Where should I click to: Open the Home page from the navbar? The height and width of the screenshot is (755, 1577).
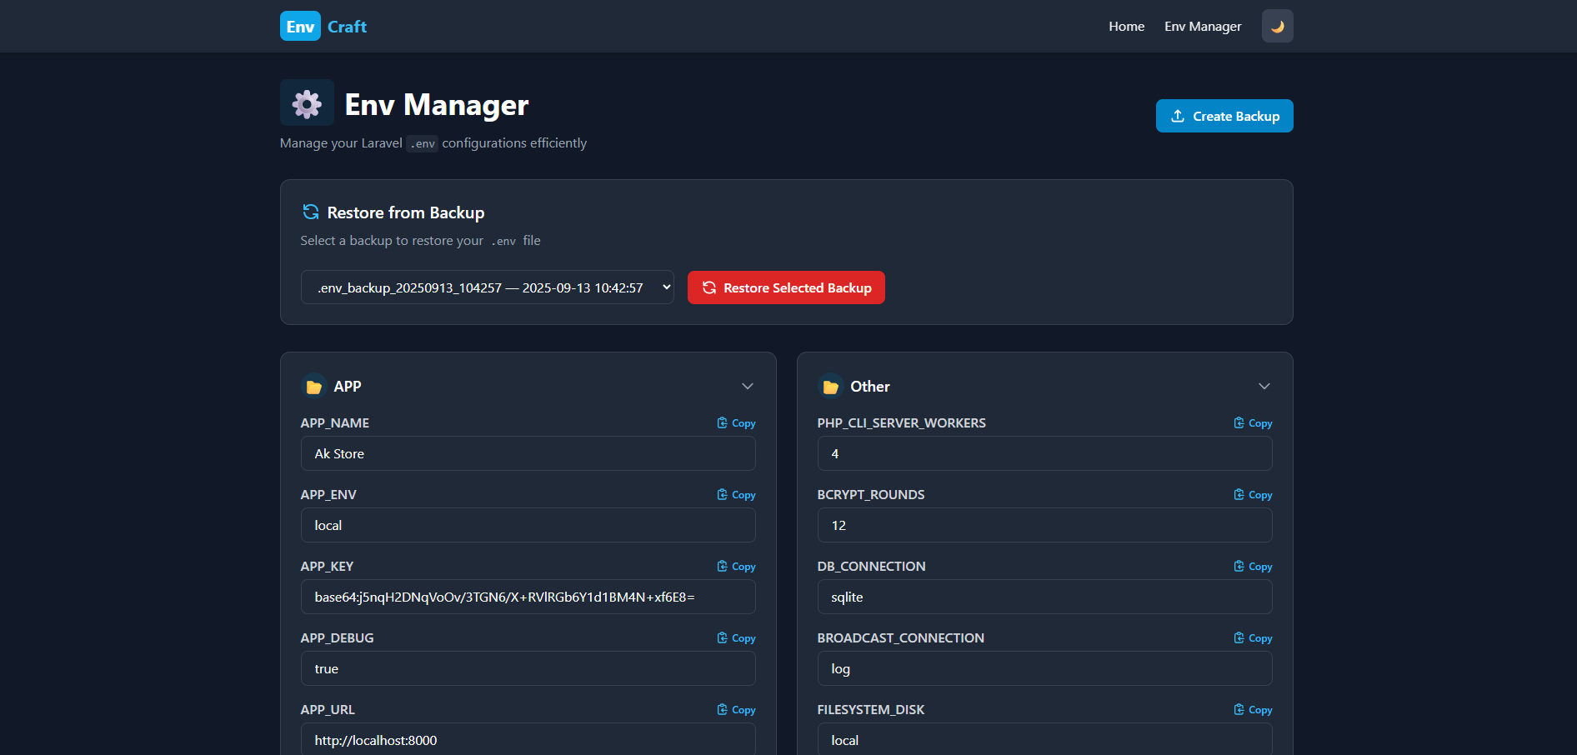[1126, 26]
